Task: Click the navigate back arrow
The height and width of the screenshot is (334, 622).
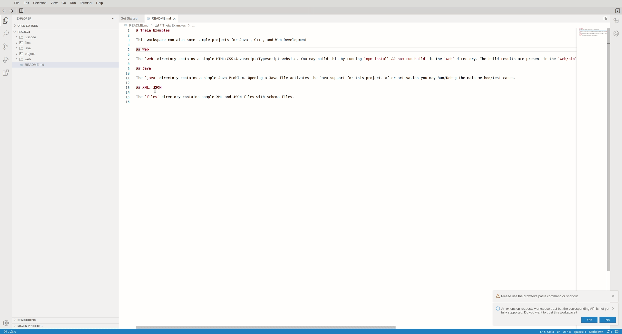Action: (x=4, y=11)
